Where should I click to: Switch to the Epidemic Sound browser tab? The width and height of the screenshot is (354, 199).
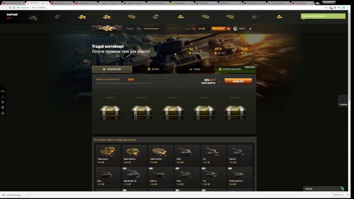(254, 3)
